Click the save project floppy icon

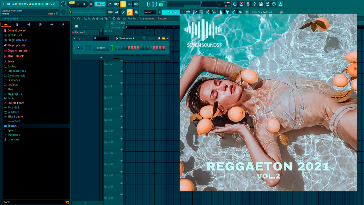[261, 4]
